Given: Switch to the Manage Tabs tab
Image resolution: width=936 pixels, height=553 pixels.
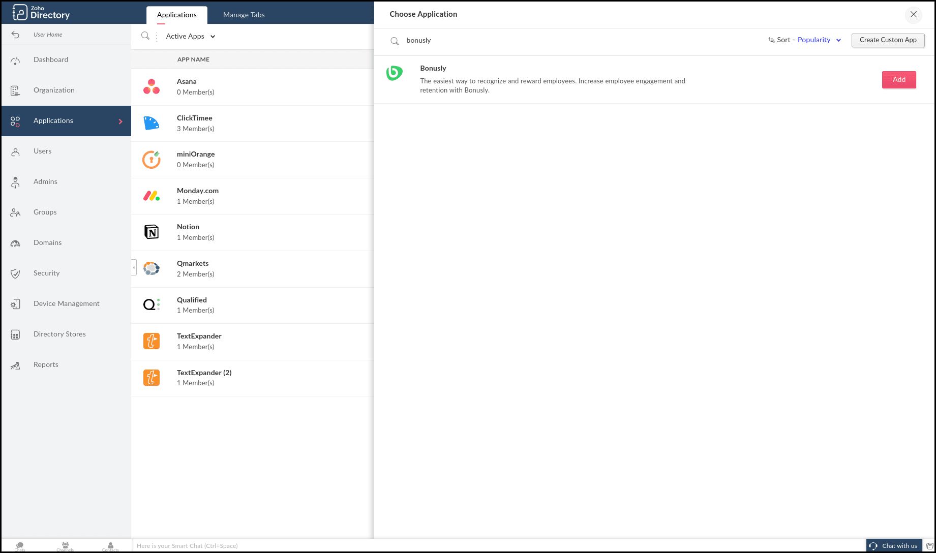Looking at the screenshot, I should pos(244,15).
